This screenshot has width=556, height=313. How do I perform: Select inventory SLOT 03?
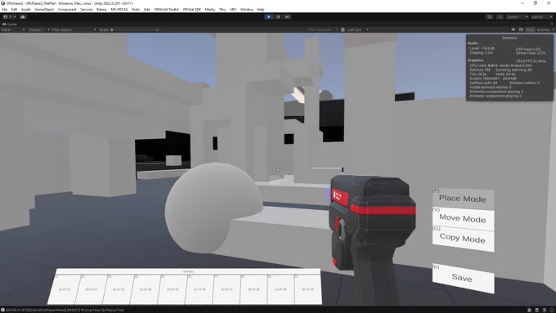click(x=119, y=289)
